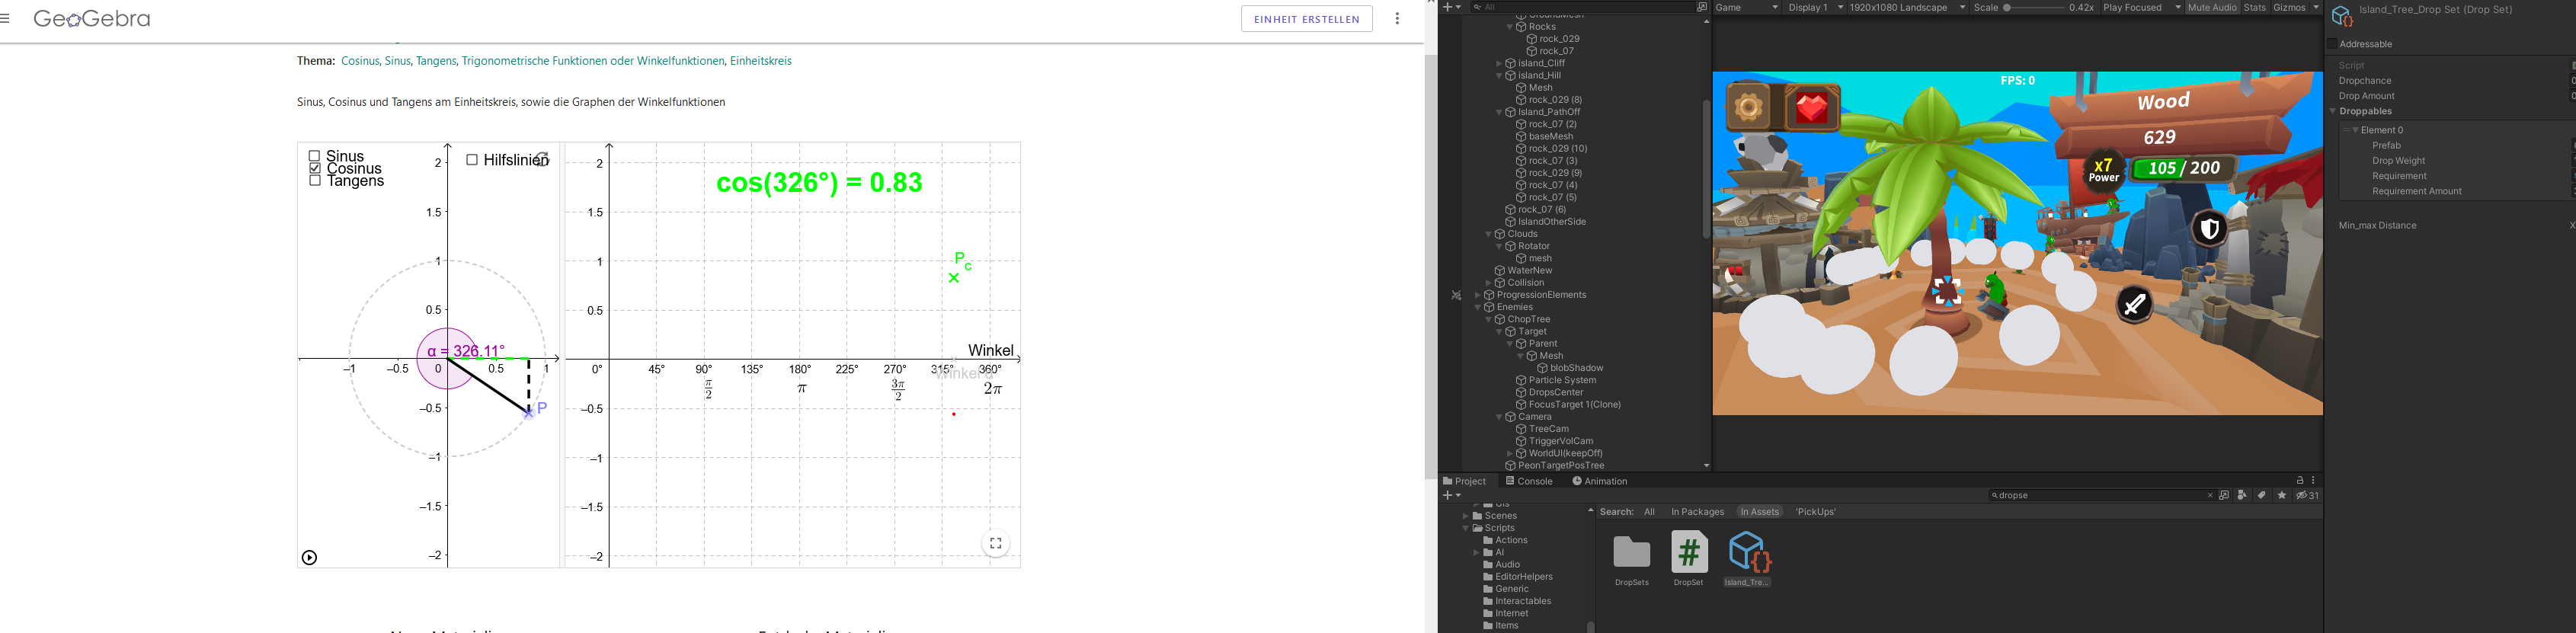2576x633 pixels.
Task: Click the search by label tag icon
Action: pos(2261,495)
